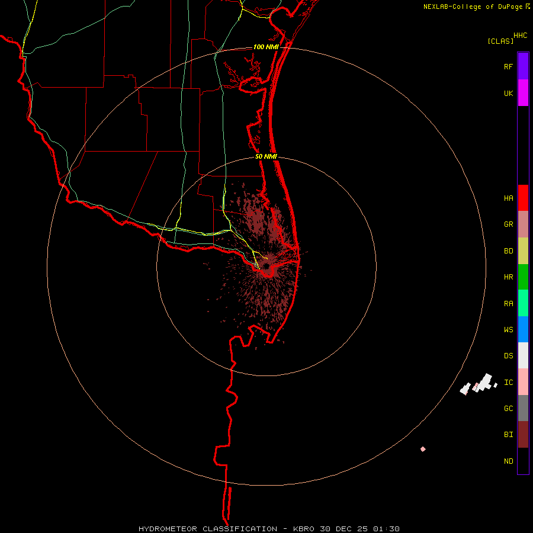Click the NEXLAB-College of DuPage credit text

pyautogui.click(x=473, y=7)
